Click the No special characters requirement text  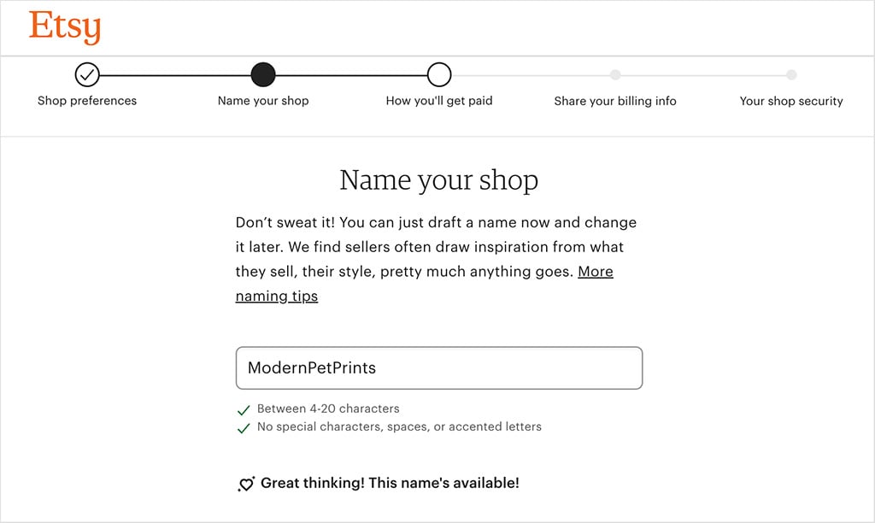pos(399,426)
